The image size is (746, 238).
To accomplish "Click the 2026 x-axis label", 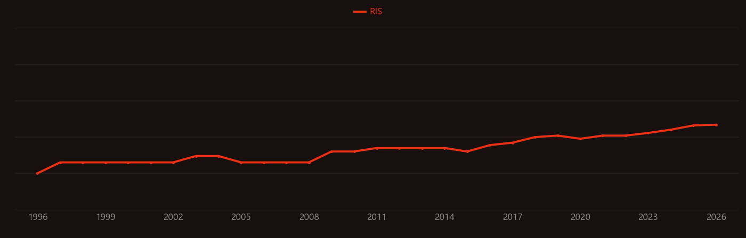I will 716,217.
